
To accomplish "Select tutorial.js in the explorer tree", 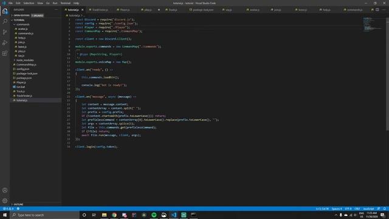I will pyautogui.click(x=22, y=100).
